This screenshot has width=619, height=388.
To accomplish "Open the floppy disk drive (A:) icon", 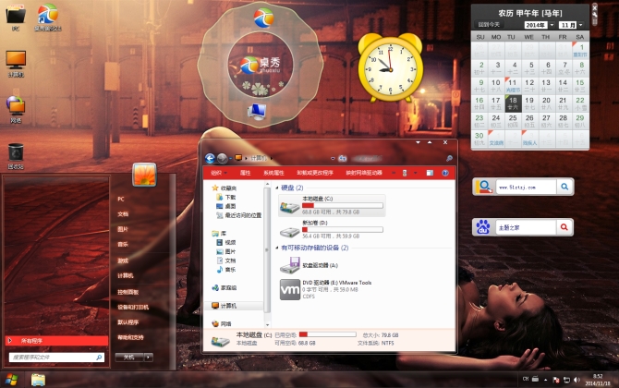I will [289, 265].
